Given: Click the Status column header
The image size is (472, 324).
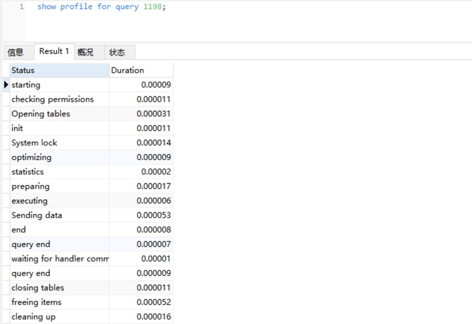Looking at the screenshot, I should coord(59,70).
